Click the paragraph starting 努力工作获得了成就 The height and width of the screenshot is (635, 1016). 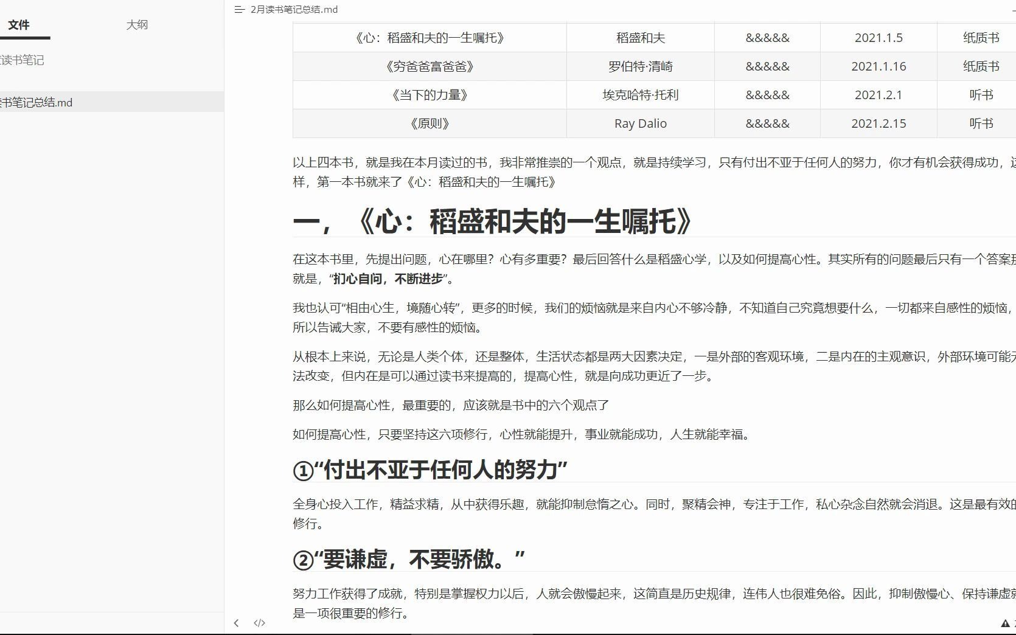tap(654, 603)
